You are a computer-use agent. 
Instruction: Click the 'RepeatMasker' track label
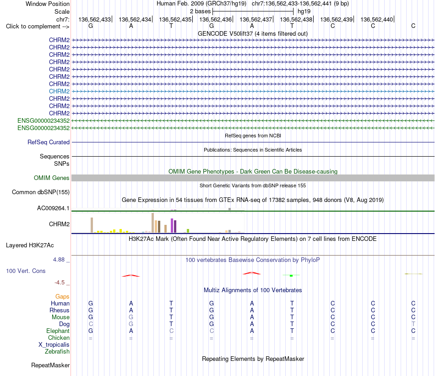click(50, 365)
